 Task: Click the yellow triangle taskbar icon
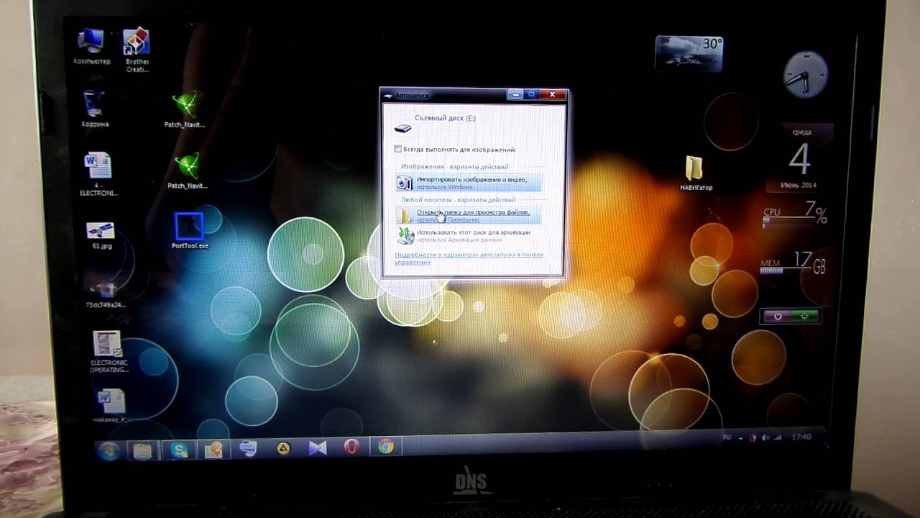284,448
